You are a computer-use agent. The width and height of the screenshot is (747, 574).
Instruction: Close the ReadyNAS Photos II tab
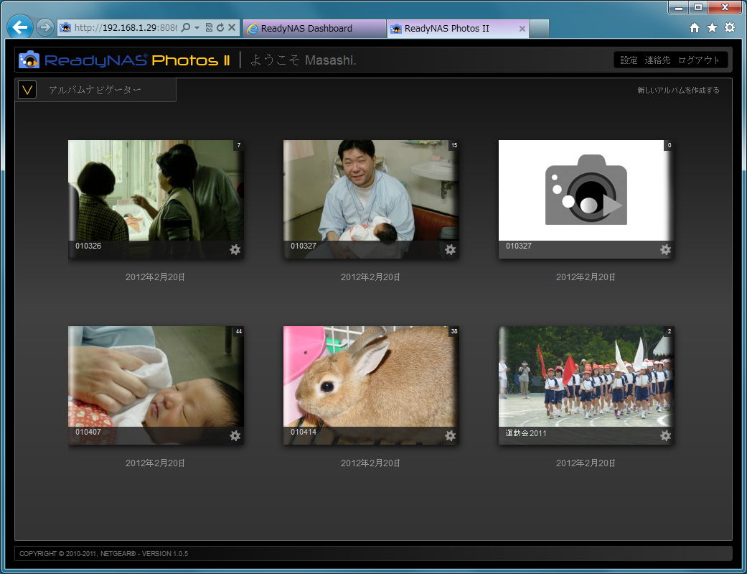click(522, 29)
